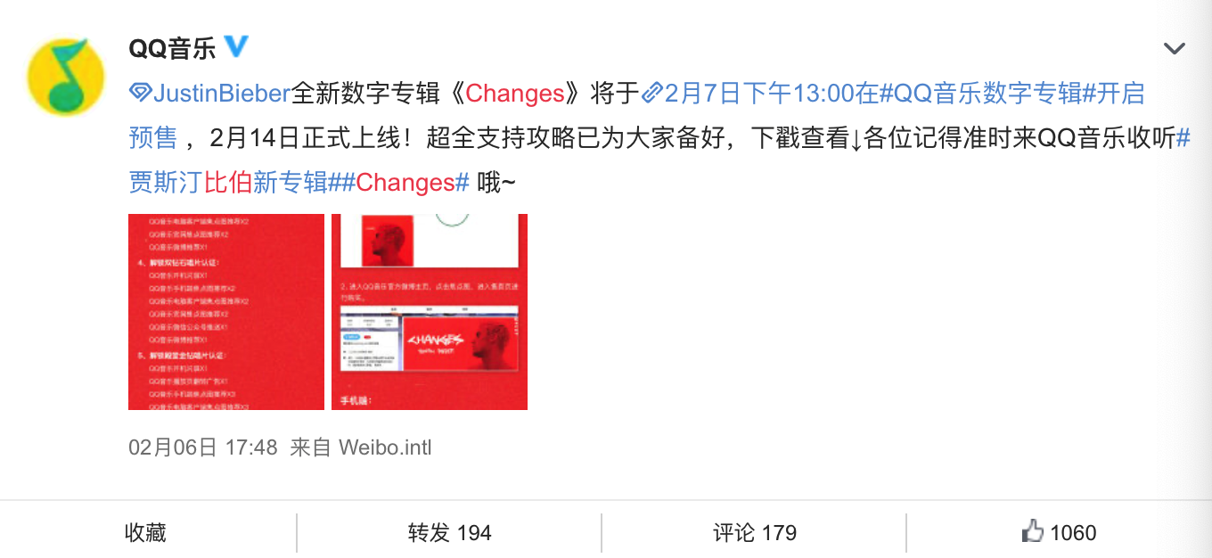The image size is (1212, 558).
Task: Click 转发 194 to repost
Action: coord(450,533)
